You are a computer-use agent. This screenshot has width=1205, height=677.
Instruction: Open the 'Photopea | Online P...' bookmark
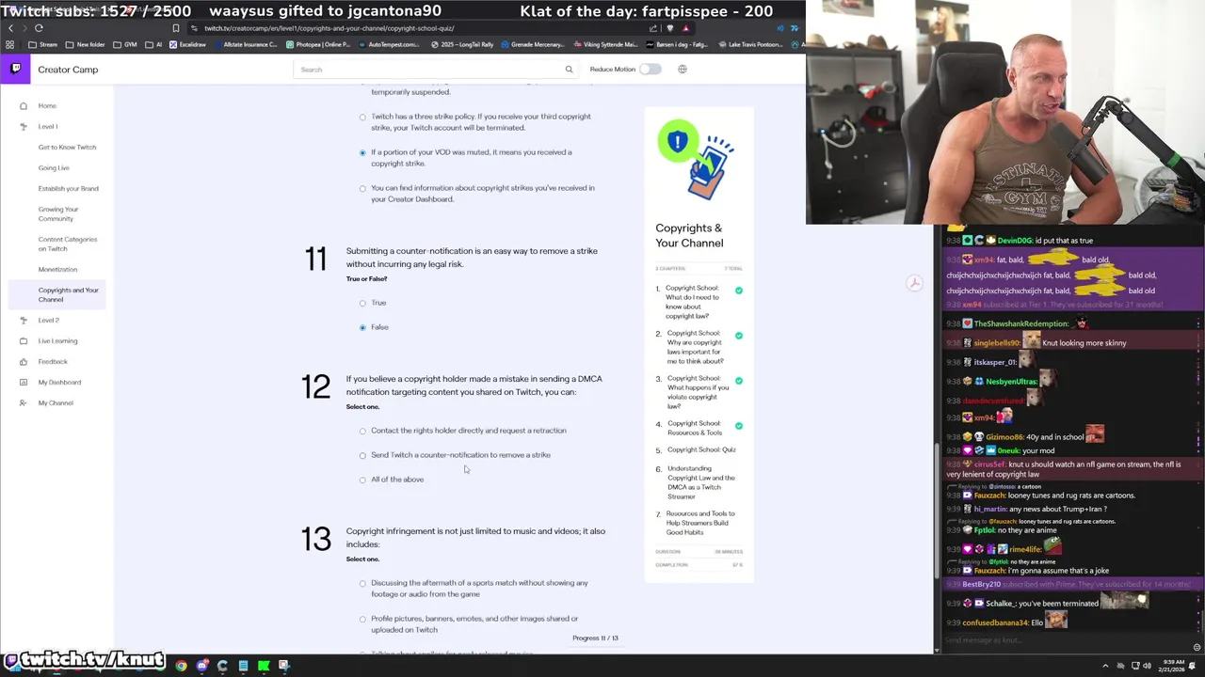point(316,44)
